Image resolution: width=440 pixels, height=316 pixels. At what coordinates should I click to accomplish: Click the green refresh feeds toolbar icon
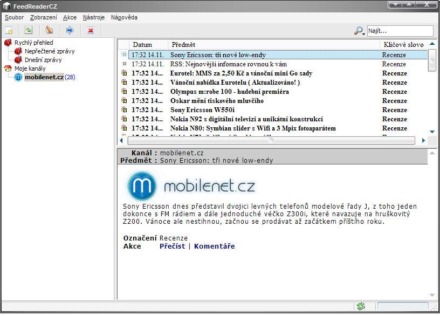tap(29, 31)
